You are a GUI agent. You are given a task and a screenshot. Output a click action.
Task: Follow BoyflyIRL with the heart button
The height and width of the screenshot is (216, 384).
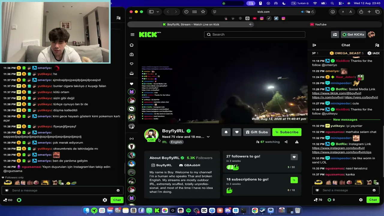click(x=237, y=132)
